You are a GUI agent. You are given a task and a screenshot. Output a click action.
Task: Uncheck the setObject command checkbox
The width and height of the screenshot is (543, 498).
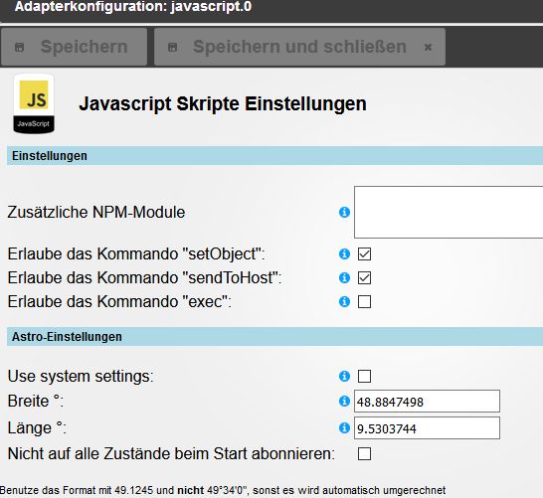[x=364, y=254]
